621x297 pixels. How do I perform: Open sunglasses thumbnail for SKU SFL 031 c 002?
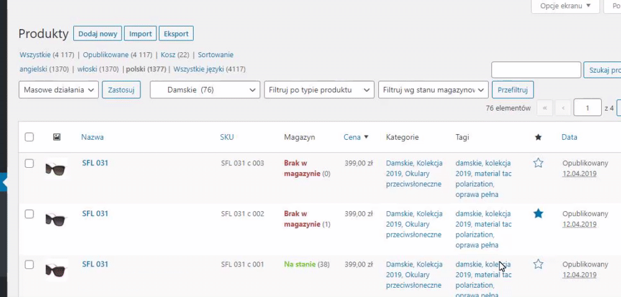(57, 219)
